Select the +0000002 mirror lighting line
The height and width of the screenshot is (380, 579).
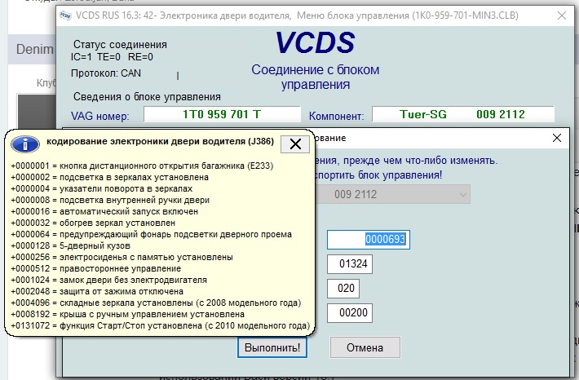click(109, 177)
